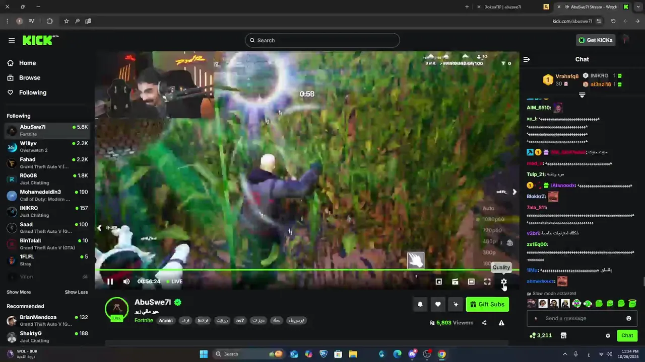Open the Windows Start menu
645x362 pixels.
[x=204, y=354]
